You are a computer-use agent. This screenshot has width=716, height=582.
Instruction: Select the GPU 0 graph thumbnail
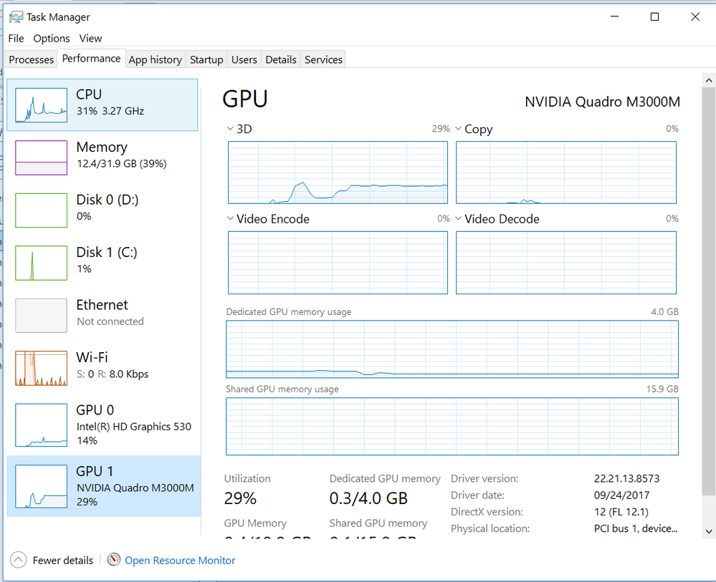(41, 425)
